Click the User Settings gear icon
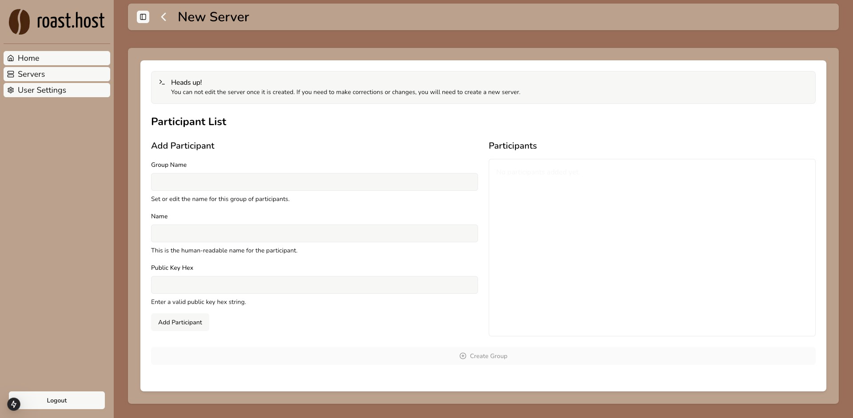Viewport: 853px width, 418px height. 11,90
